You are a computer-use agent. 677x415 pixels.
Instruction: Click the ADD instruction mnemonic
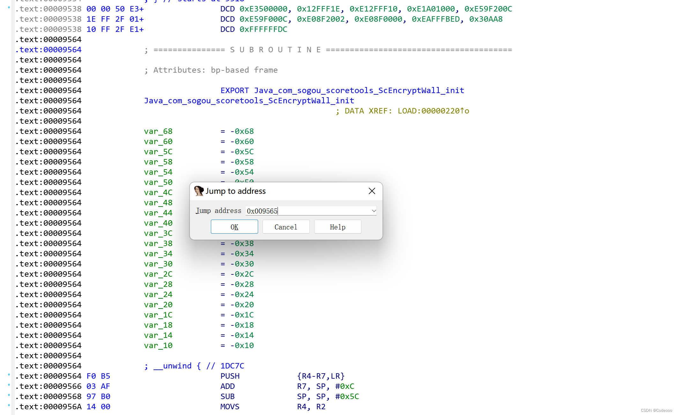(227, 386)
